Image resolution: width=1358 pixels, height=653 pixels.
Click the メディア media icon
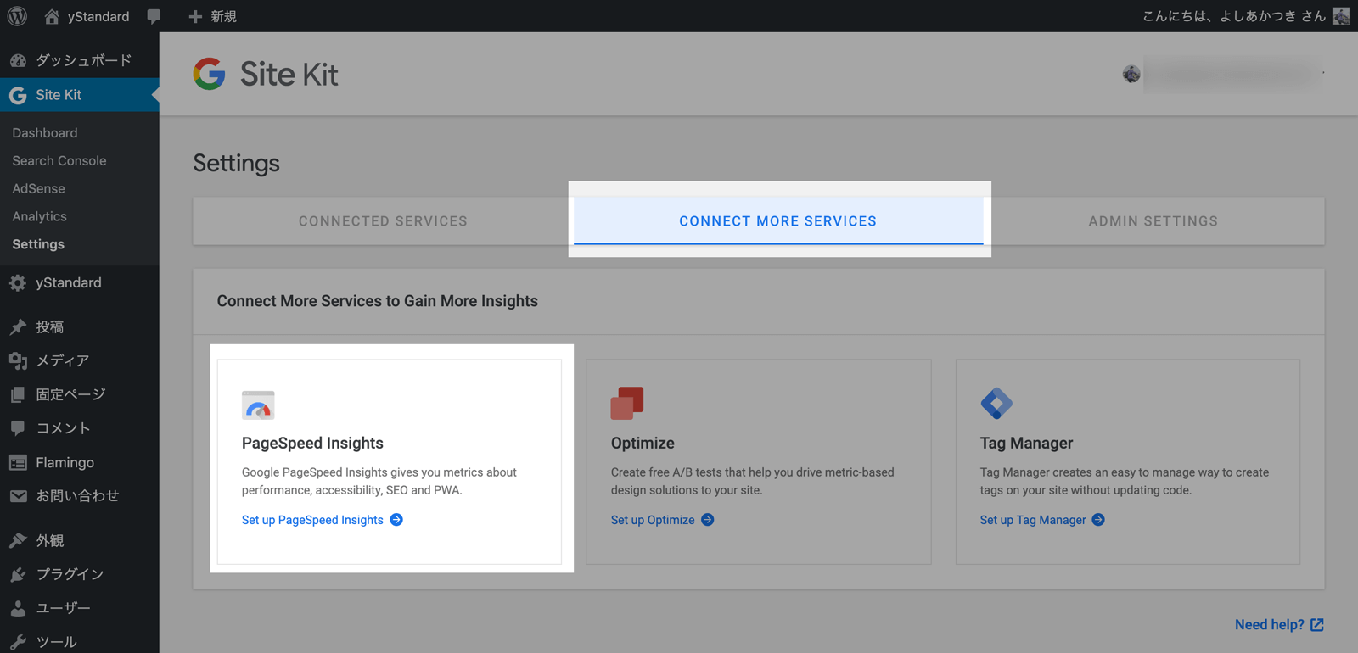(x=18, y=360)
